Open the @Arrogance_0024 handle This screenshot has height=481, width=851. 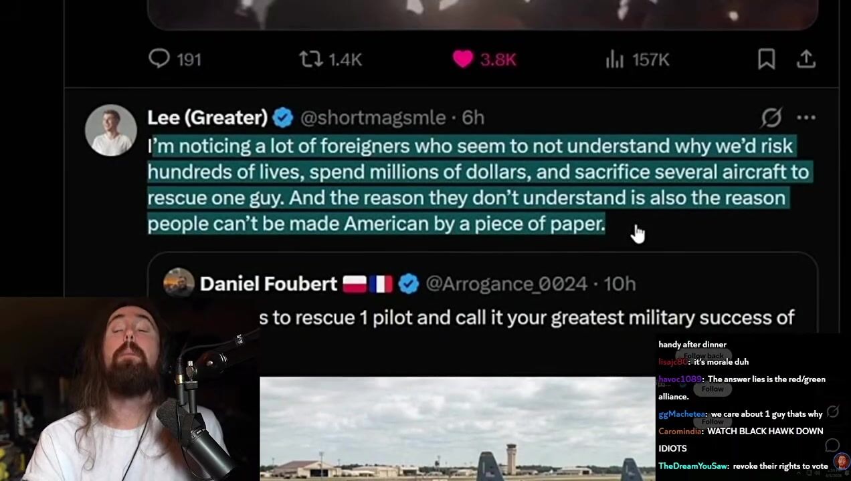[x=506, y=284]
